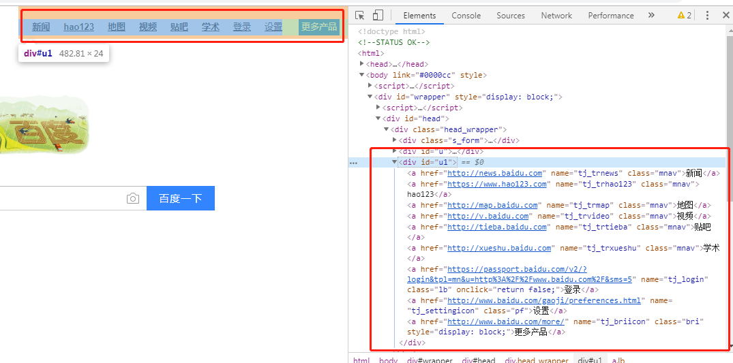The height and width of the screenshot is (363, 733).
Task: Click the 登录 login link in the header
Action: (241, 27)
